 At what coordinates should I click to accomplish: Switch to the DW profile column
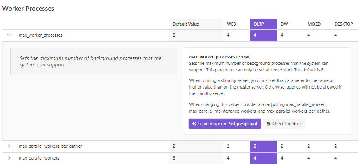[x=284, y=24]
